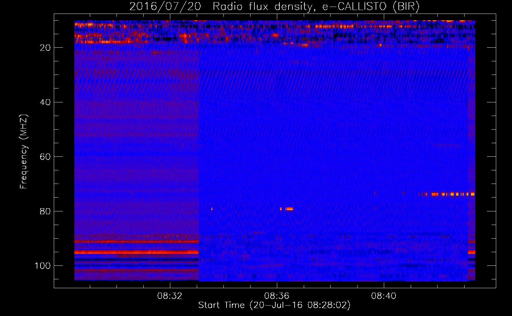
Task: Pick the 60 MHz frequency tick label
Action: click(46, 157)
